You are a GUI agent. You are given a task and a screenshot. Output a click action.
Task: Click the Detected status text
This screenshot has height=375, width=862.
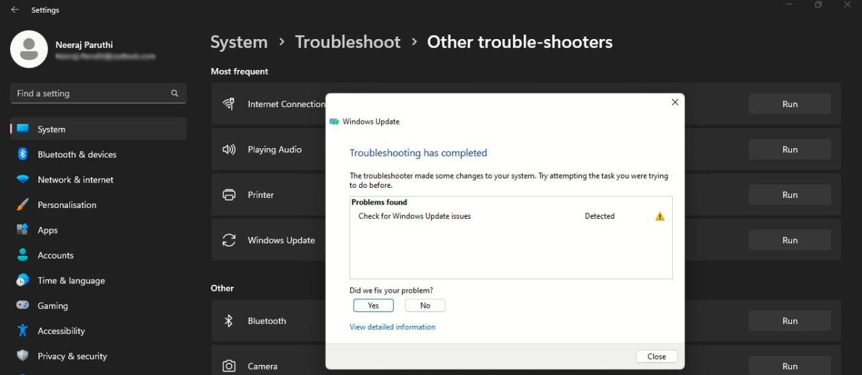pos(599,217)
